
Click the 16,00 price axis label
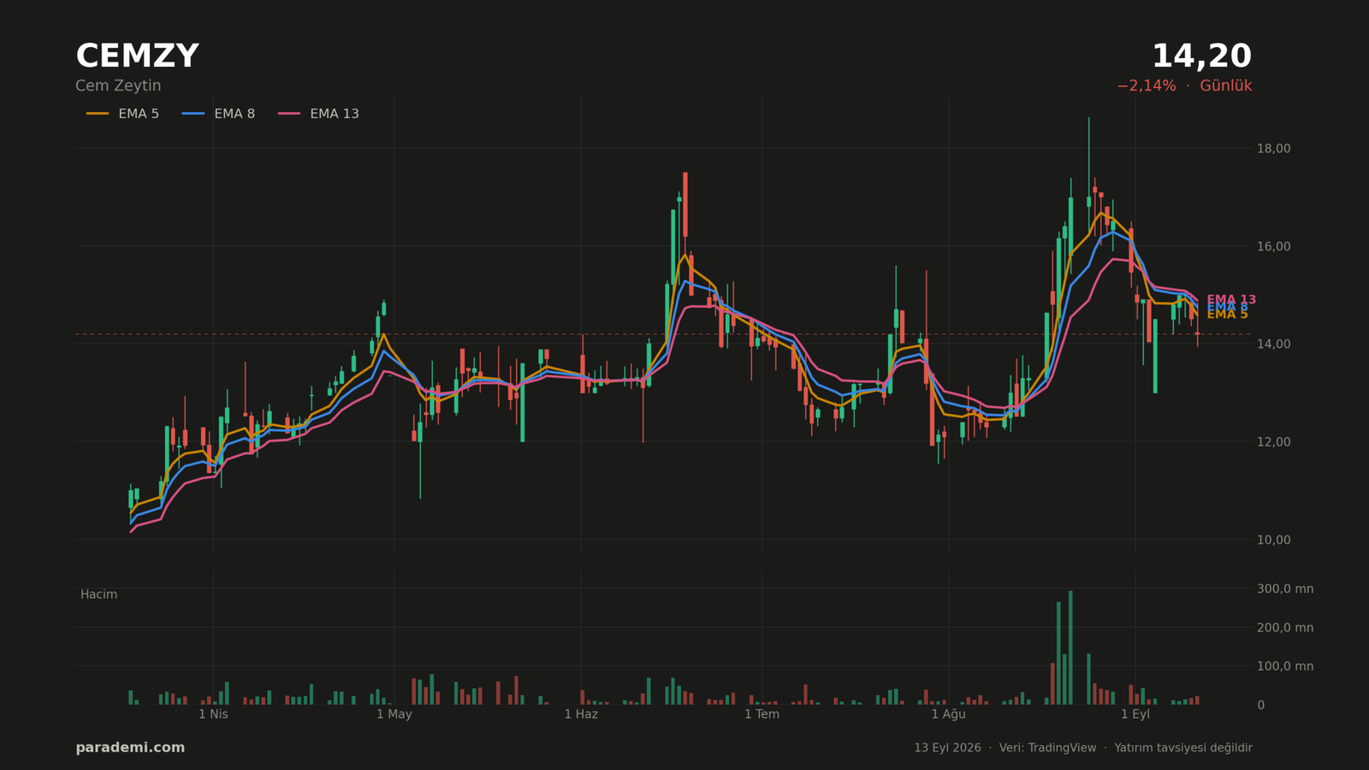click(1273, 246)
